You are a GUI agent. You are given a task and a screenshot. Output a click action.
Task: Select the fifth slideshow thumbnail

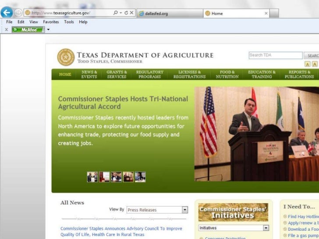click(140, 177)
